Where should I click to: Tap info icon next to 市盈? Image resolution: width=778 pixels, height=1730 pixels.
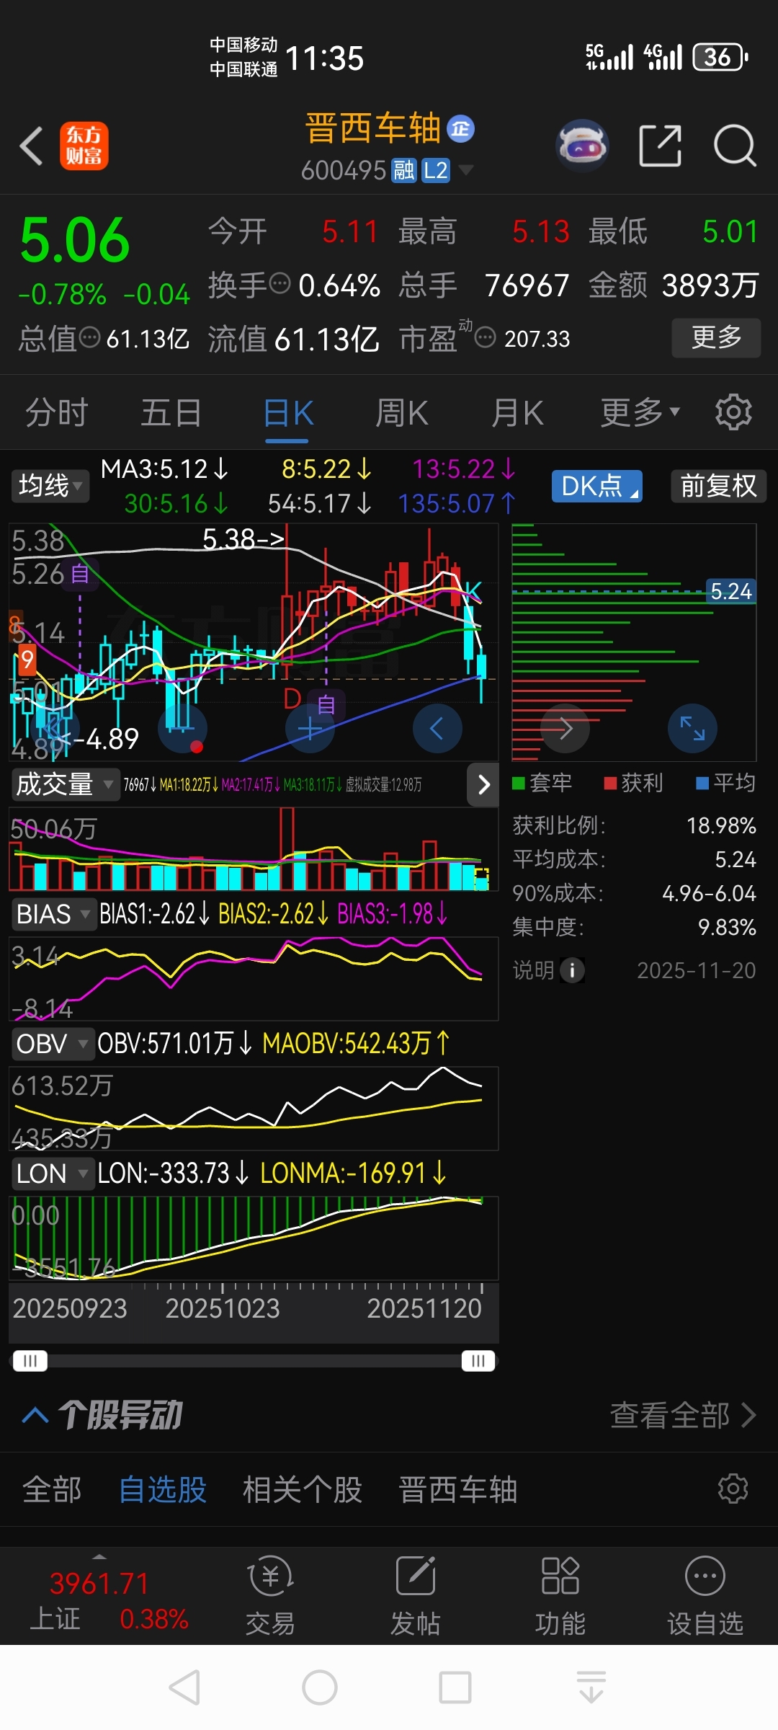coord(486,337)
